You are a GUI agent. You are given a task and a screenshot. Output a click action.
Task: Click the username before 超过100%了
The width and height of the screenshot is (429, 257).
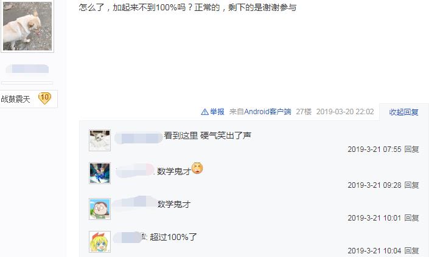click(128, 238)
